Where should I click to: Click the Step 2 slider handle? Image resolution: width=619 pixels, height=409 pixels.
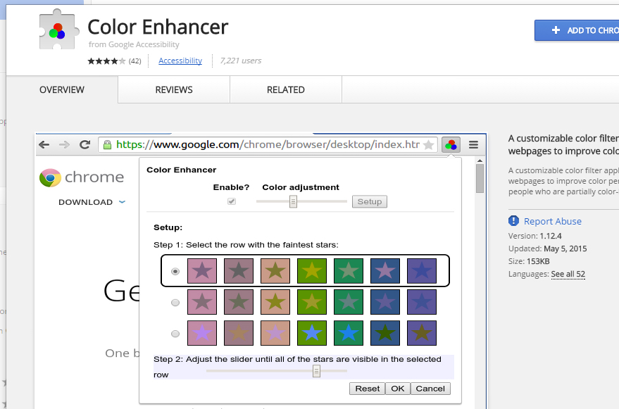click(316, 371)
